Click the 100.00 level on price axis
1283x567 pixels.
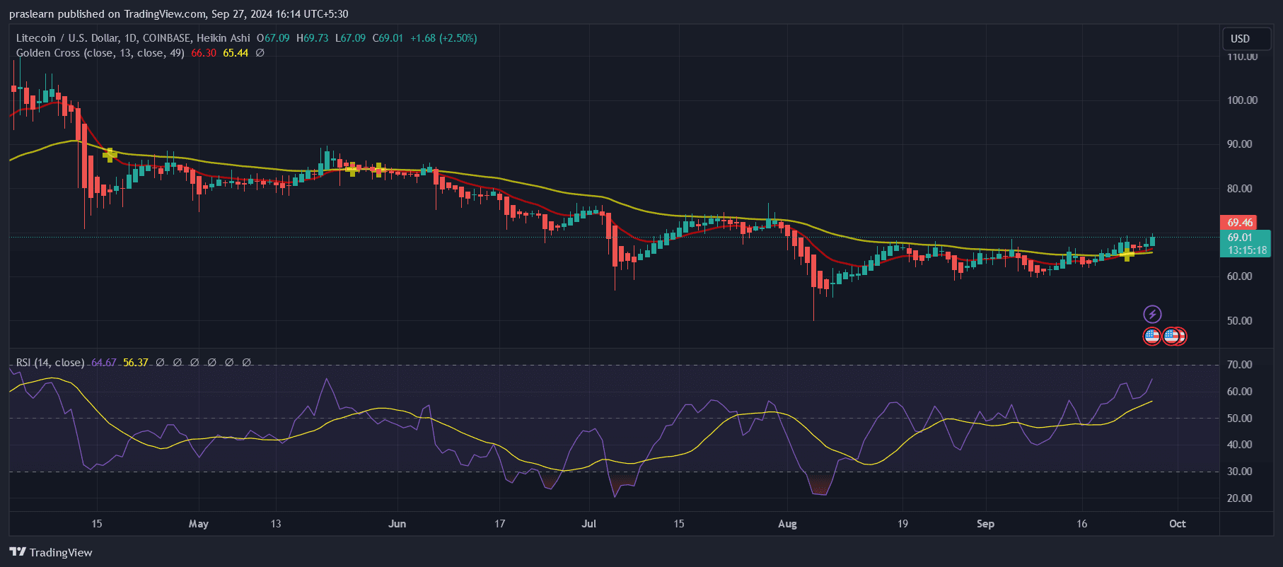(1242, 100)
